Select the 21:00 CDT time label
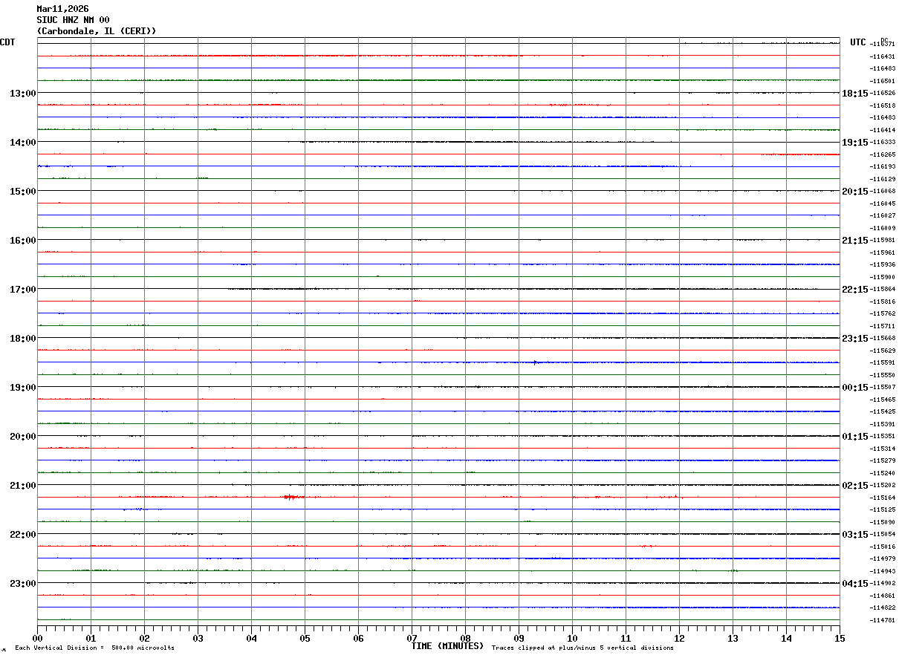The image size is (899, 658). coord(22,485)
